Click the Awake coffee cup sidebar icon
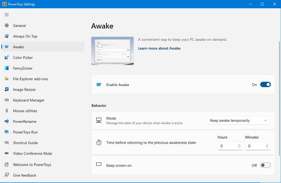 [7, 47]
